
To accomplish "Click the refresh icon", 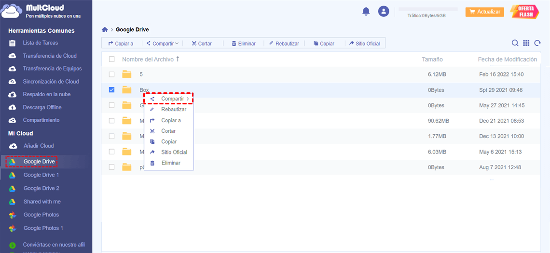I will [537, 43].
